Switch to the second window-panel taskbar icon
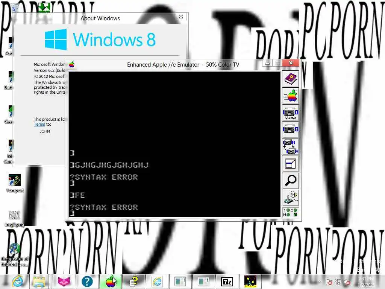This screenshot has width=385, height=289. [x=203, y=281]
